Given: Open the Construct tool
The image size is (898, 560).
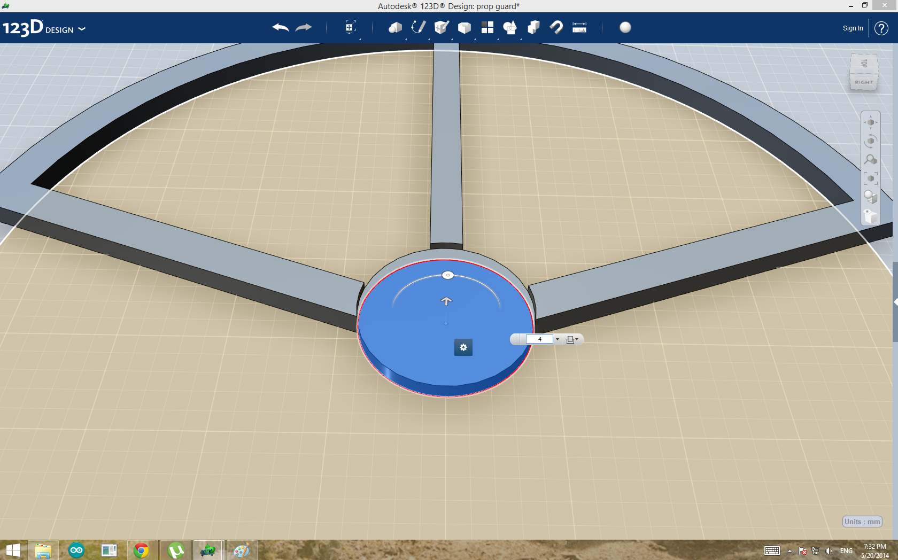Looking at the screenshot, I should pos(442,28).
